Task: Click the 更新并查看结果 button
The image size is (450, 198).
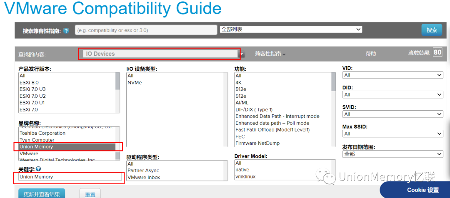Action: pos(42,194)
